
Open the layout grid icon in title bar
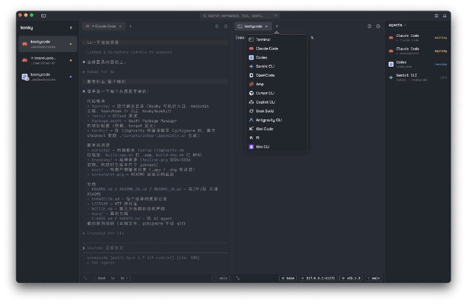[436, 16]
